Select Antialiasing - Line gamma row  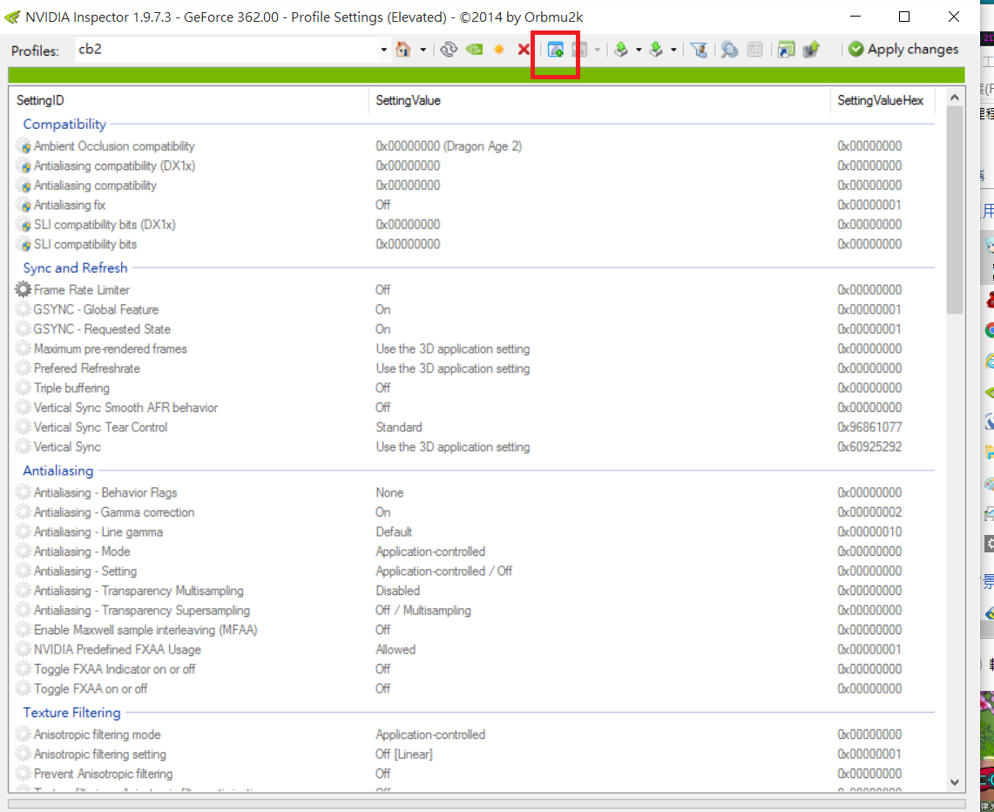[474, 531]
